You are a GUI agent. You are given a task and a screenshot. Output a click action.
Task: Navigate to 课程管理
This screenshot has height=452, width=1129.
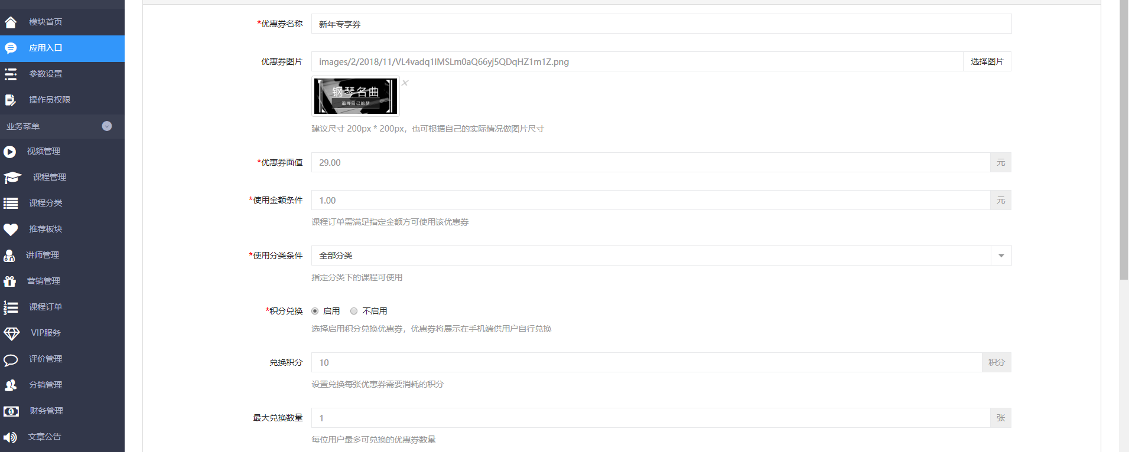pyautogui.click(x=62, y=178)
